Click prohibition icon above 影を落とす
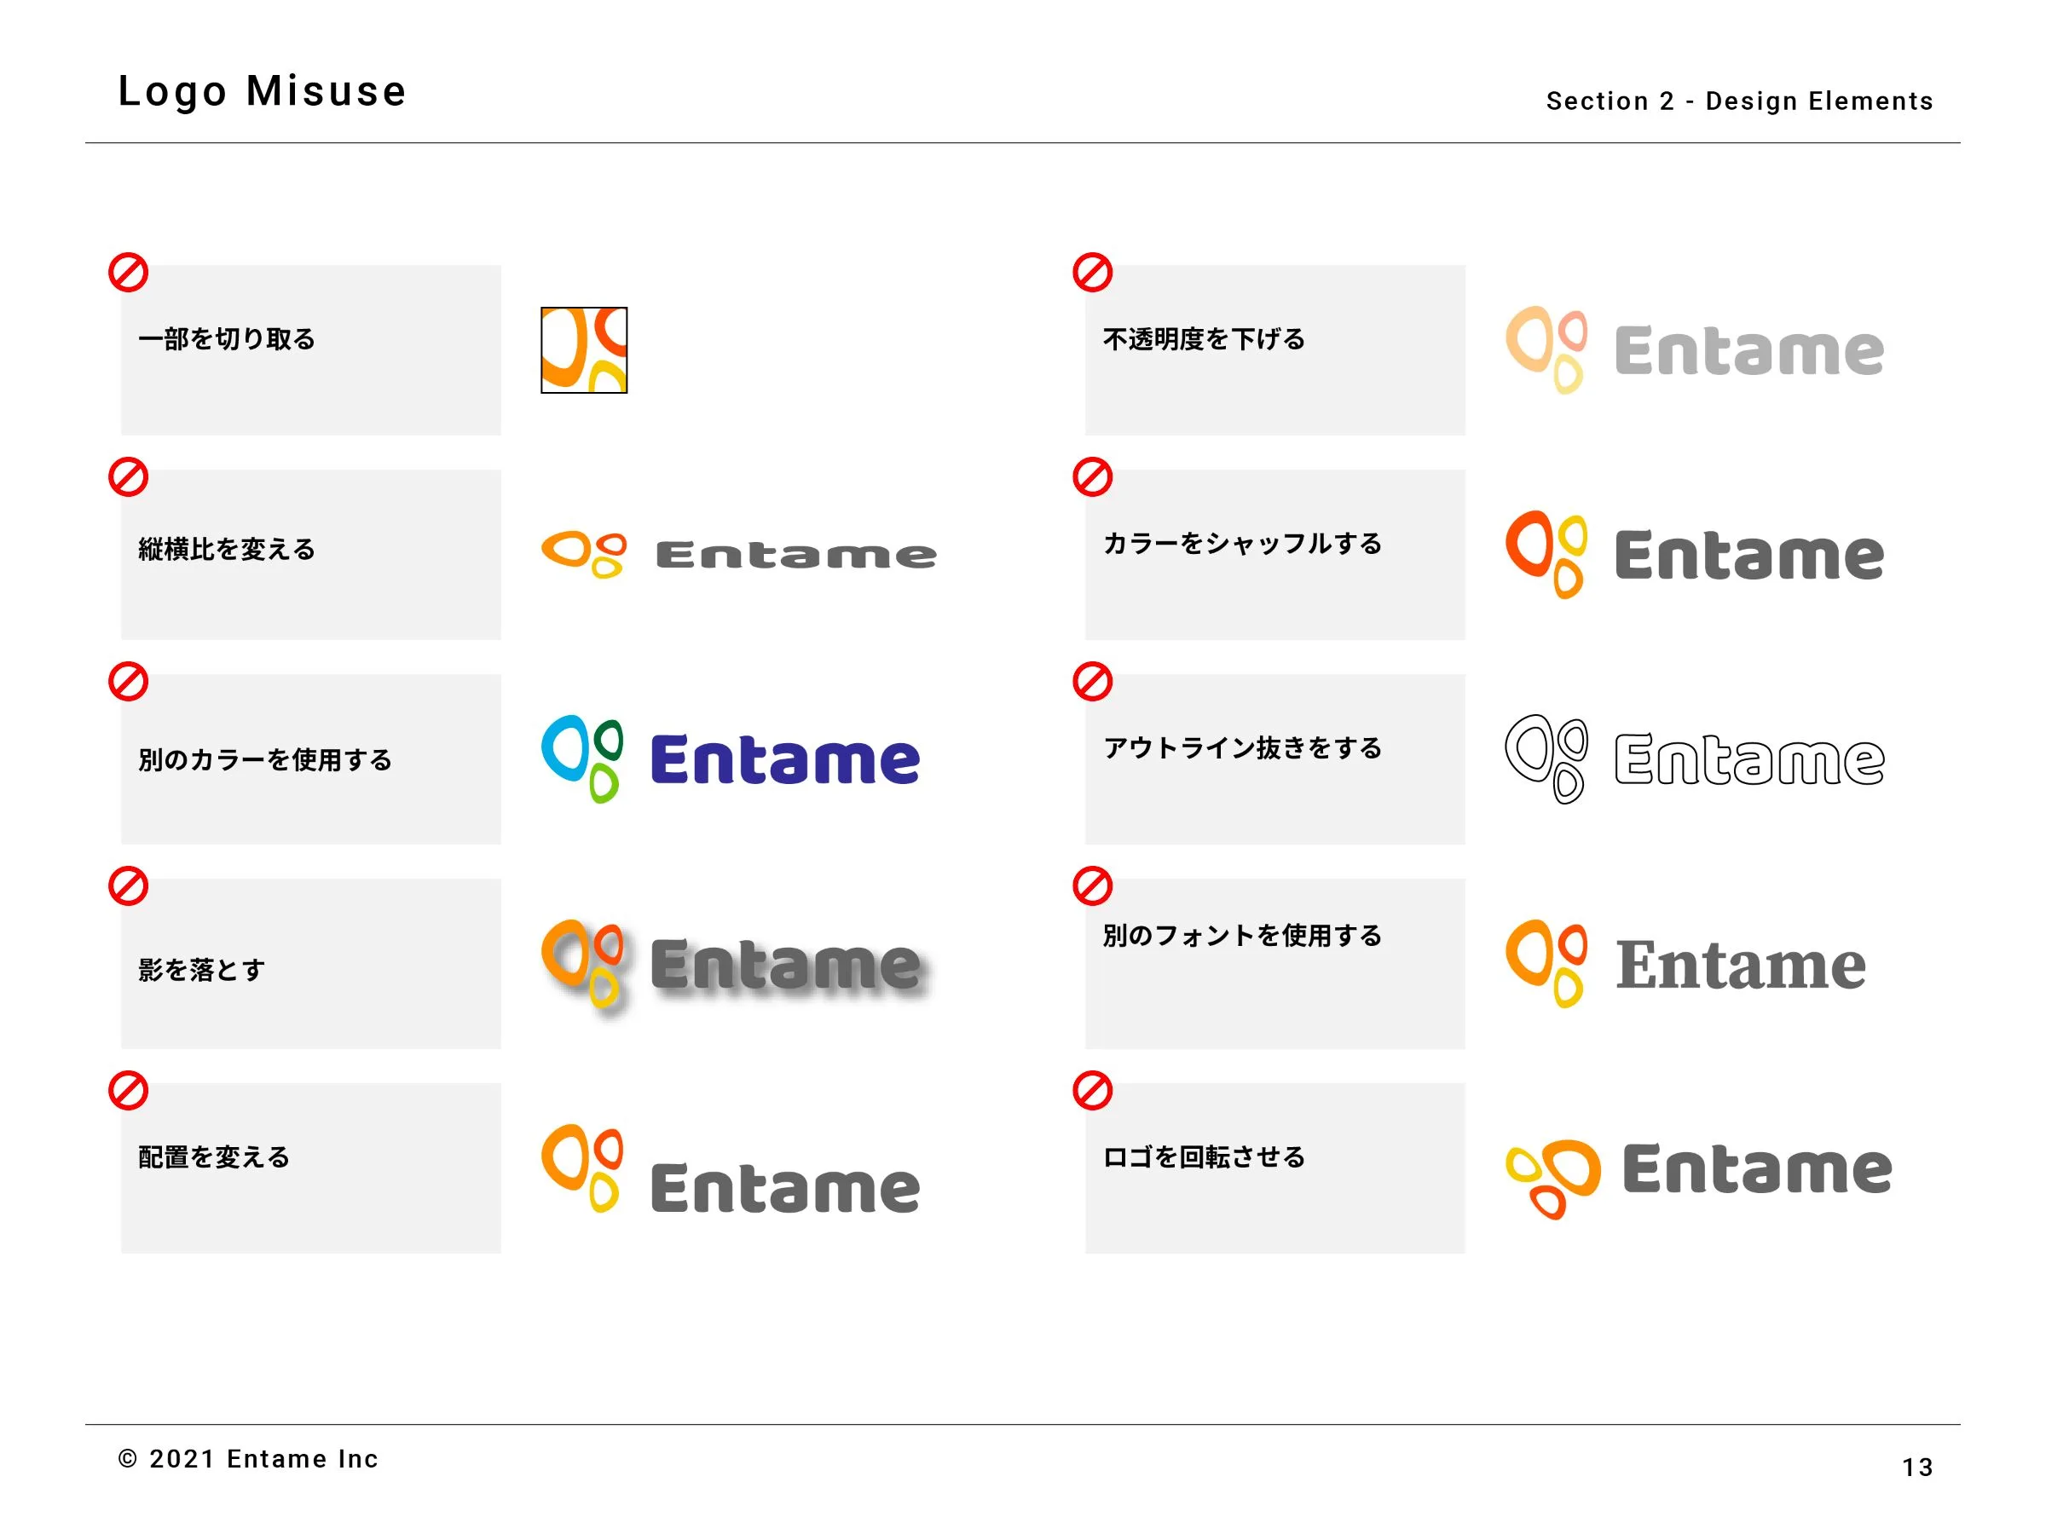This screenshot has height=1534, width=2046. click(129, 885)
